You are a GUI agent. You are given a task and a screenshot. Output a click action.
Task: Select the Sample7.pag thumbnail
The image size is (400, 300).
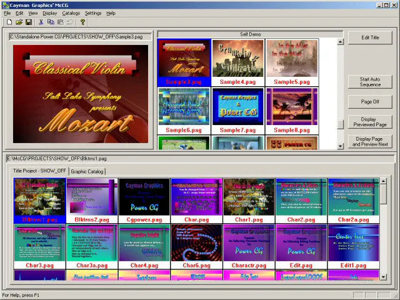[238, 111]
